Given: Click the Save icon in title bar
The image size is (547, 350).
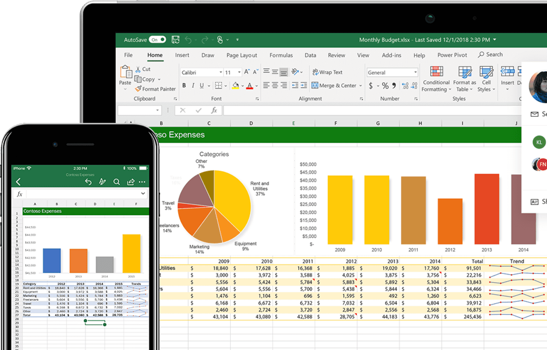Looking at the screenshot, I should coord(175,40).
